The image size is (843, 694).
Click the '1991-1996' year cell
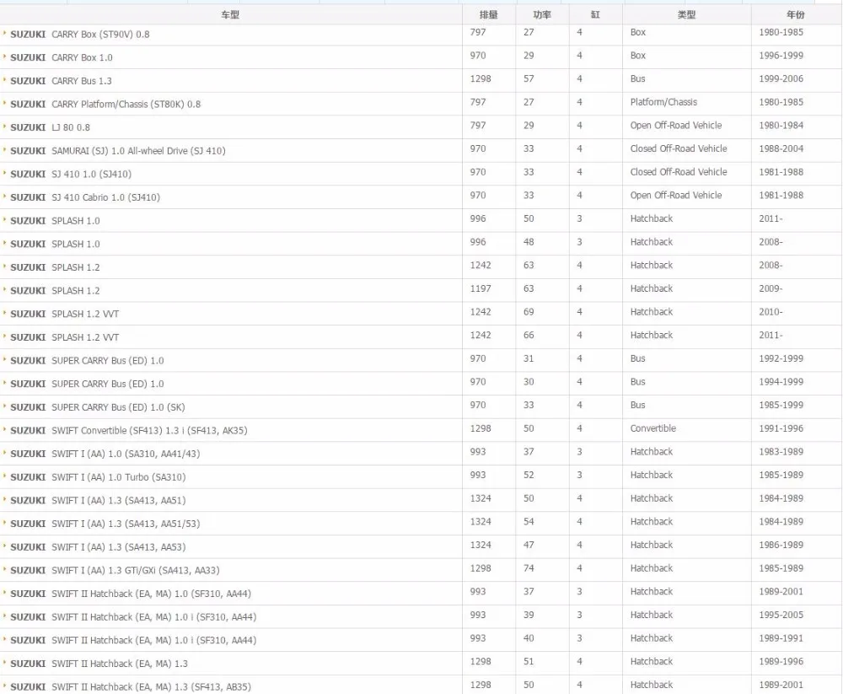(781, 428)
